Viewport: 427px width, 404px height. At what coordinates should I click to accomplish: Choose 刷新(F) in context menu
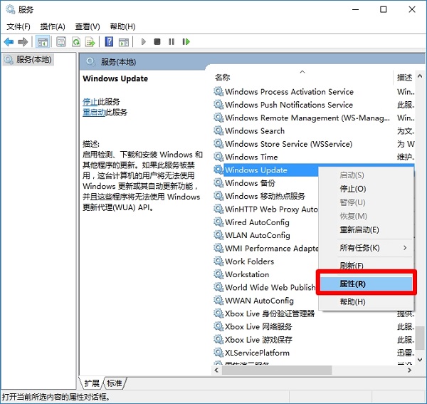366,266
